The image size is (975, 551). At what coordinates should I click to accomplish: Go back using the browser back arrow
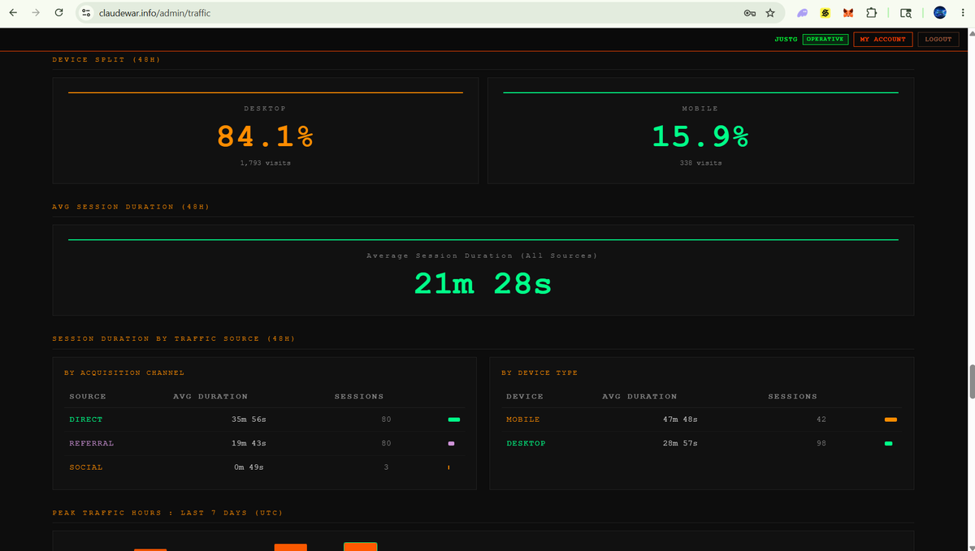tap(13, 13)
